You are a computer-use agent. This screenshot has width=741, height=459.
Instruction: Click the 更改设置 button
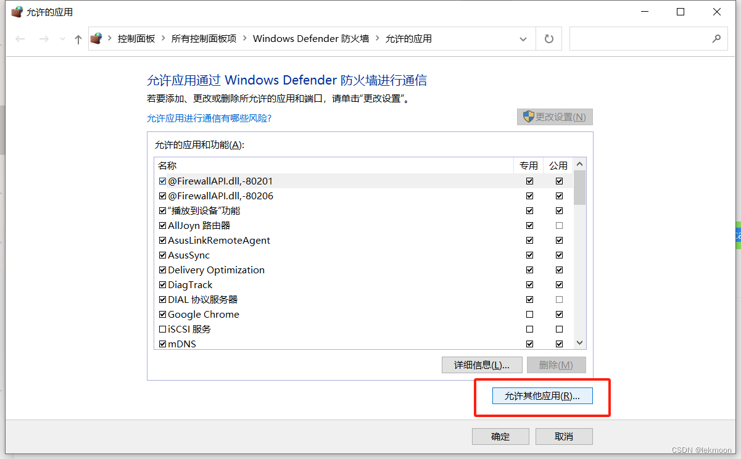(x=555, y=117)
